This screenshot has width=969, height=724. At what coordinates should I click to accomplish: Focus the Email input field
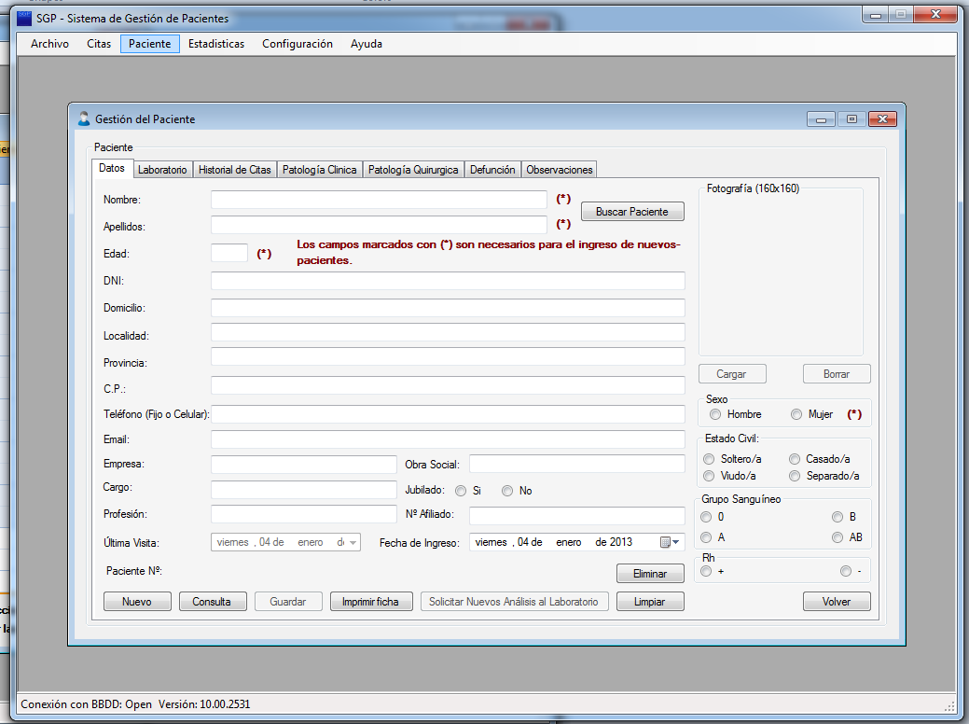tap(448, 439)
